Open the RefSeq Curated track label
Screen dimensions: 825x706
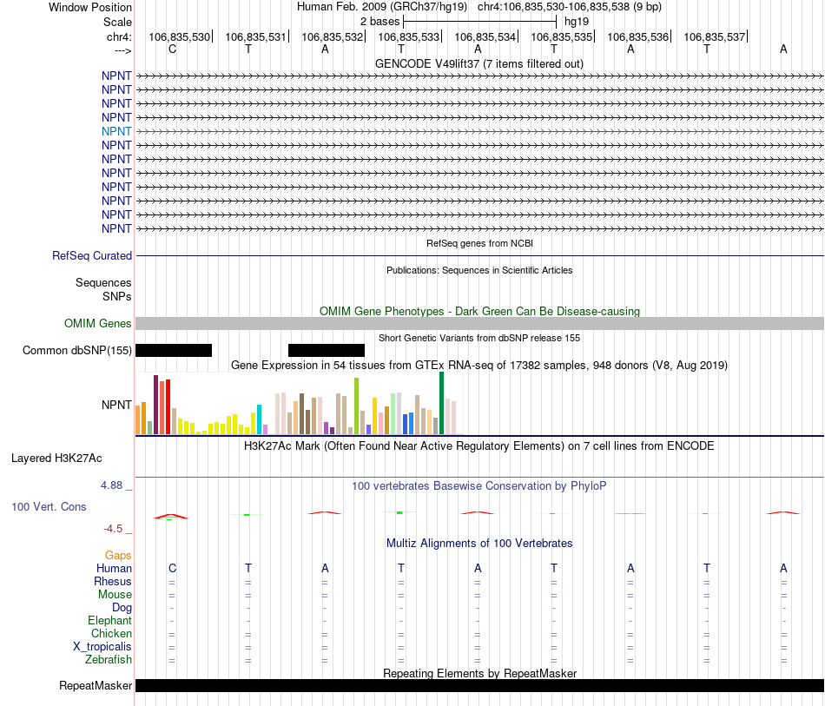92,255
